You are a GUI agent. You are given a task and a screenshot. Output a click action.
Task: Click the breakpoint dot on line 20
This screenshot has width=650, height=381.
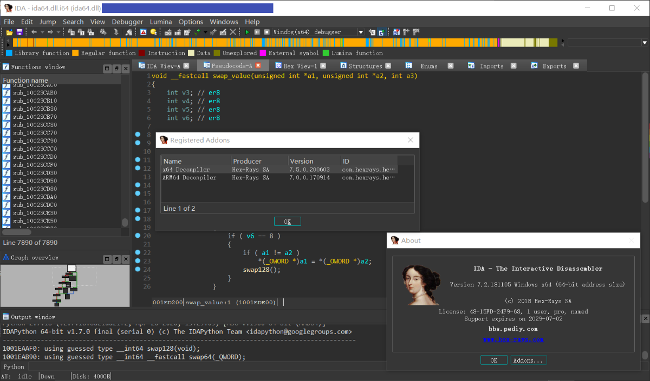138,236
